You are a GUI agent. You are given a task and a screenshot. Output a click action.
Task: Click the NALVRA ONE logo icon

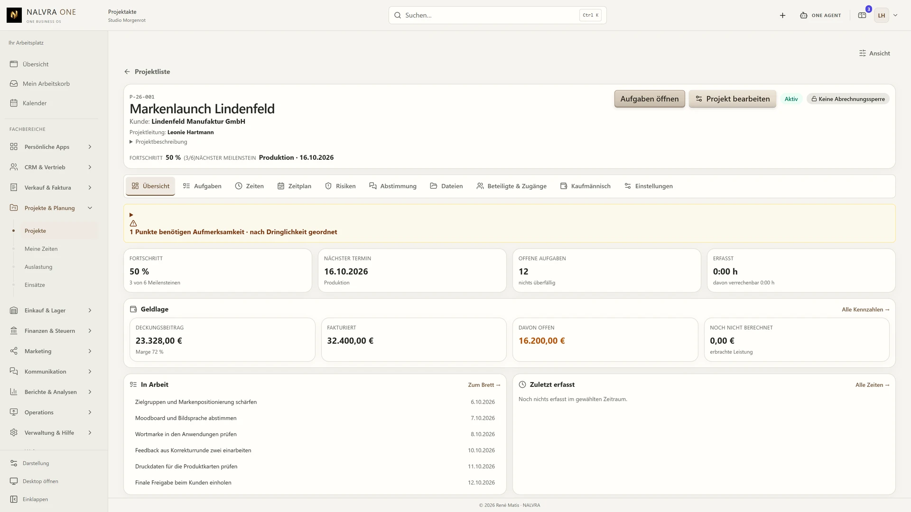[x=14, y=15]
